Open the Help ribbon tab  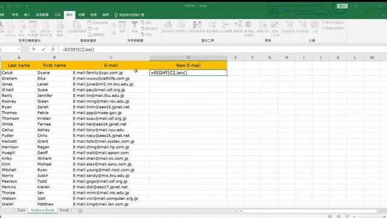click(105, 15)
